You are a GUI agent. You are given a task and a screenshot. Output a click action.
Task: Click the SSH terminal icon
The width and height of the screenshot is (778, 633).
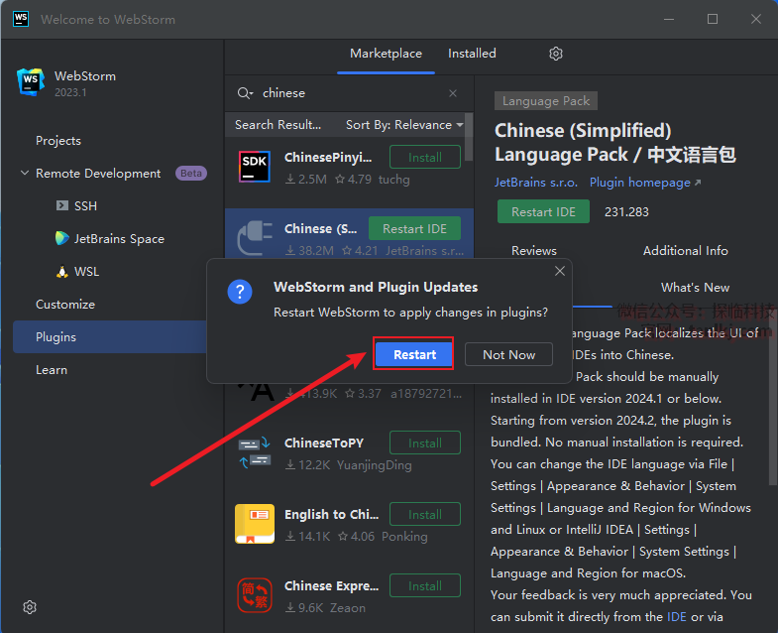tap(62, 205)
